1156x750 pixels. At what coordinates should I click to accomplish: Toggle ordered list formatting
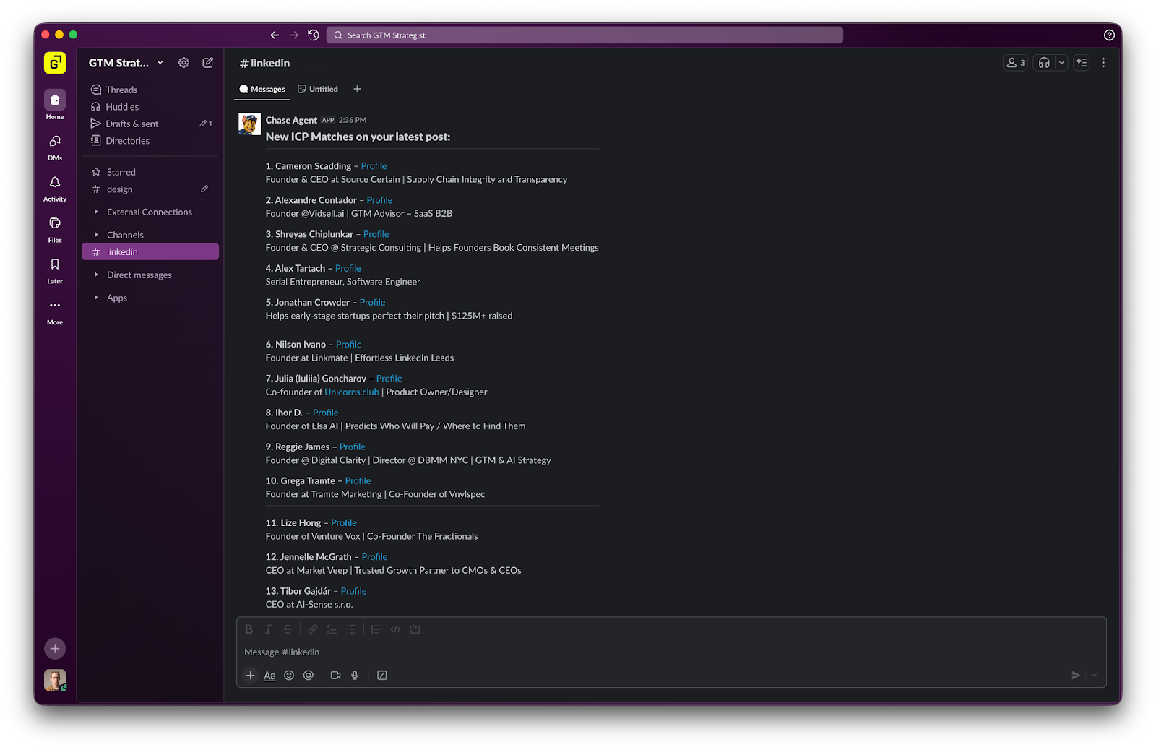tap(332, 629)
